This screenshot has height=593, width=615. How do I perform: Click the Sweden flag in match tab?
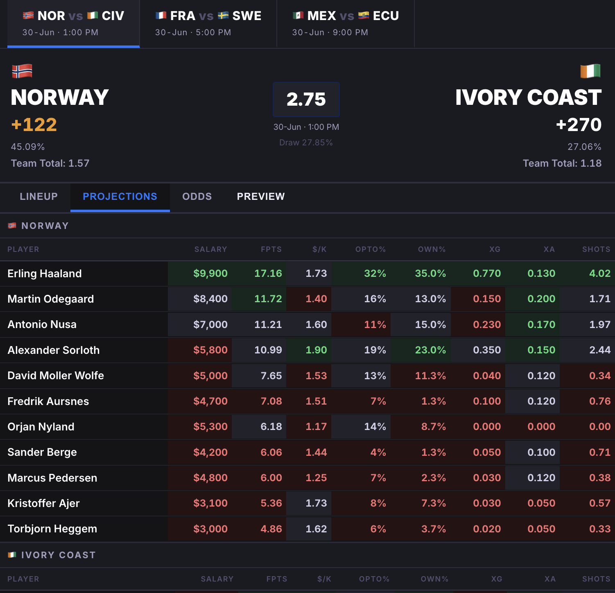click(x=223, y=16)
